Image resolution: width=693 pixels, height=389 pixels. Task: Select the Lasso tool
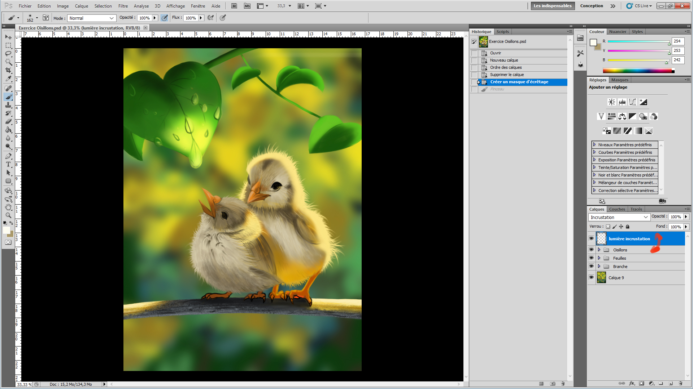click(x=8, y=54)
